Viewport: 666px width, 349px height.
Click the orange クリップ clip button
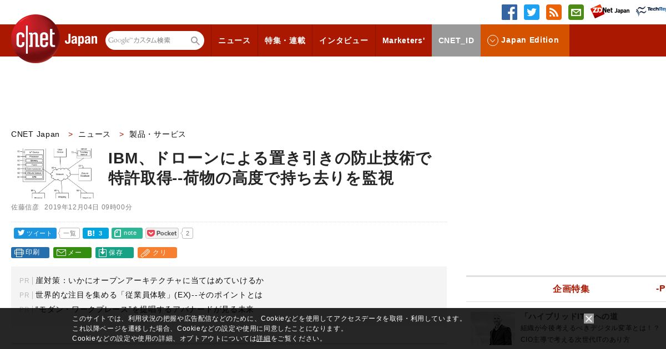(157, 253)
